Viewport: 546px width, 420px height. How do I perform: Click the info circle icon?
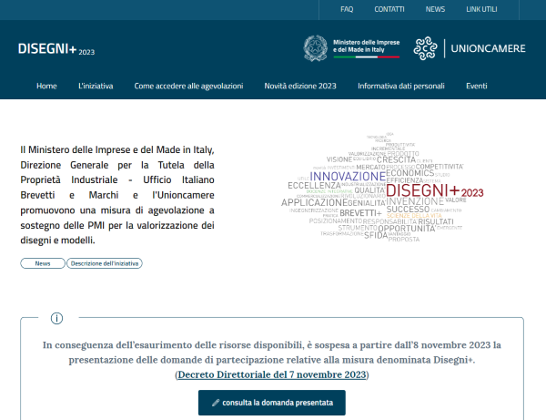(x=56, y=318)
